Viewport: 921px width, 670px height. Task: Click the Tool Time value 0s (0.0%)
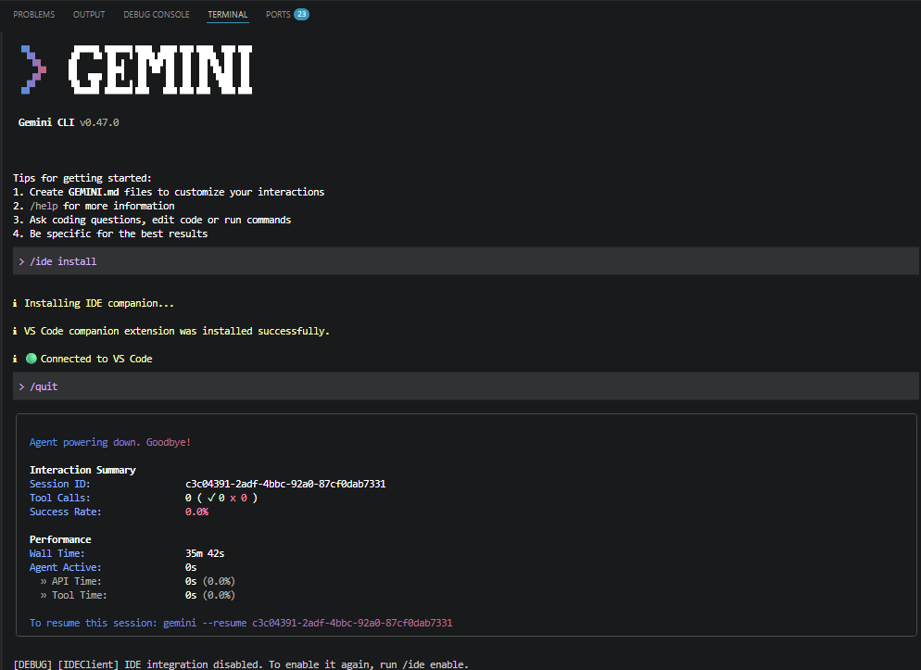tap(210, 596)
